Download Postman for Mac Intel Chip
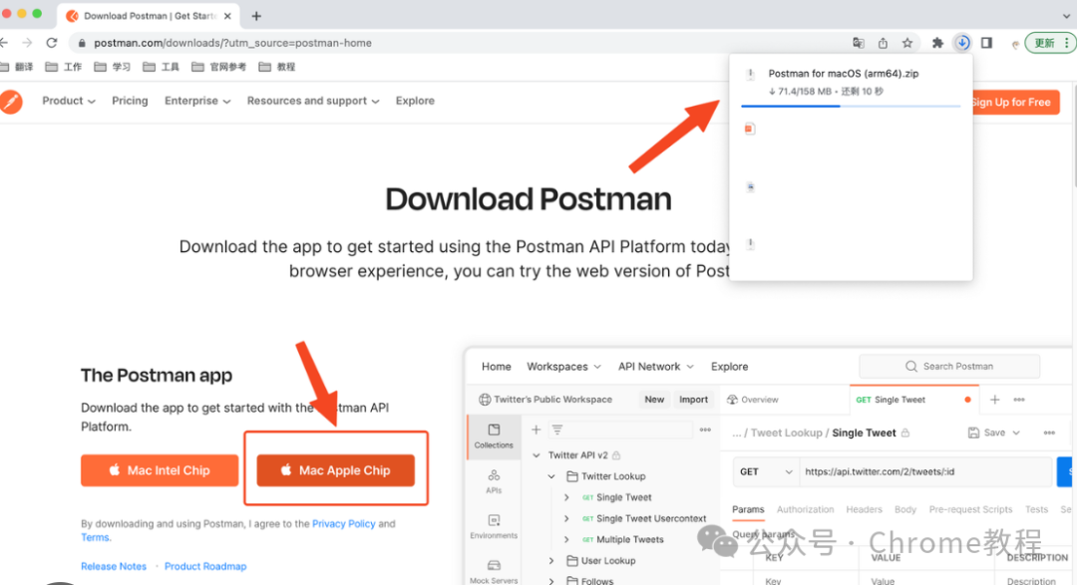This screenshot has height=585, width=1077. 160,470
